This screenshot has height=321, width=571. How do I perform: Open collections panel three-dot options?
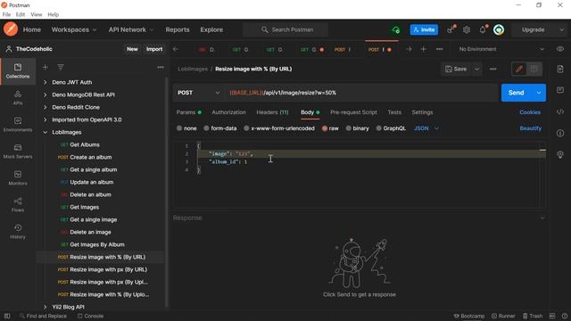click(x=161, y=68)
